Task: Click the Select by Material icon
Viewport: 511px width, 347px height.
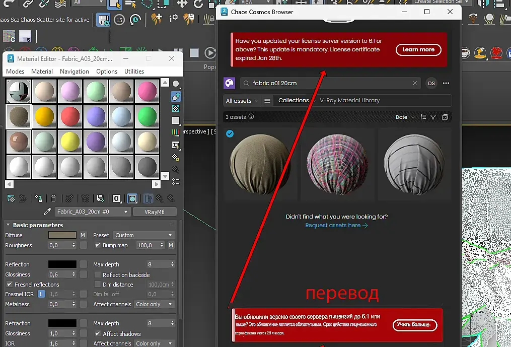Action: [176, 170]
